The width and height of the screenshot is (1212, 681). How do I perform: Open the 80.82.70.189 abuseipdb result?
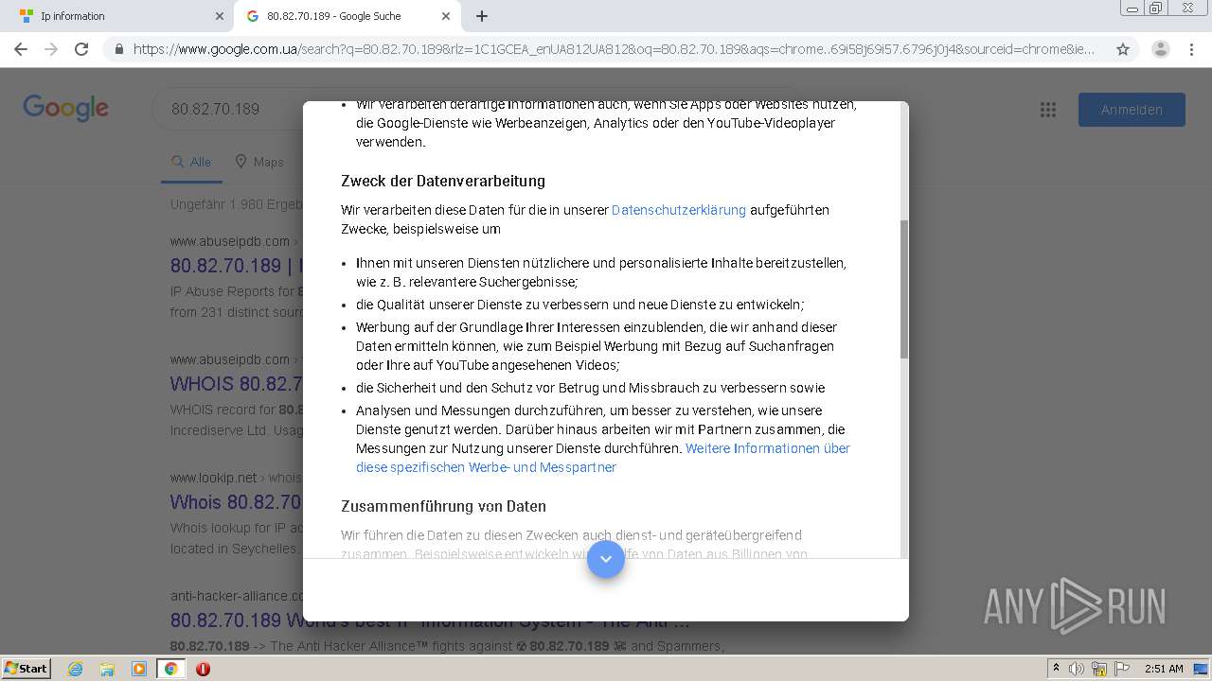(236, 266)
